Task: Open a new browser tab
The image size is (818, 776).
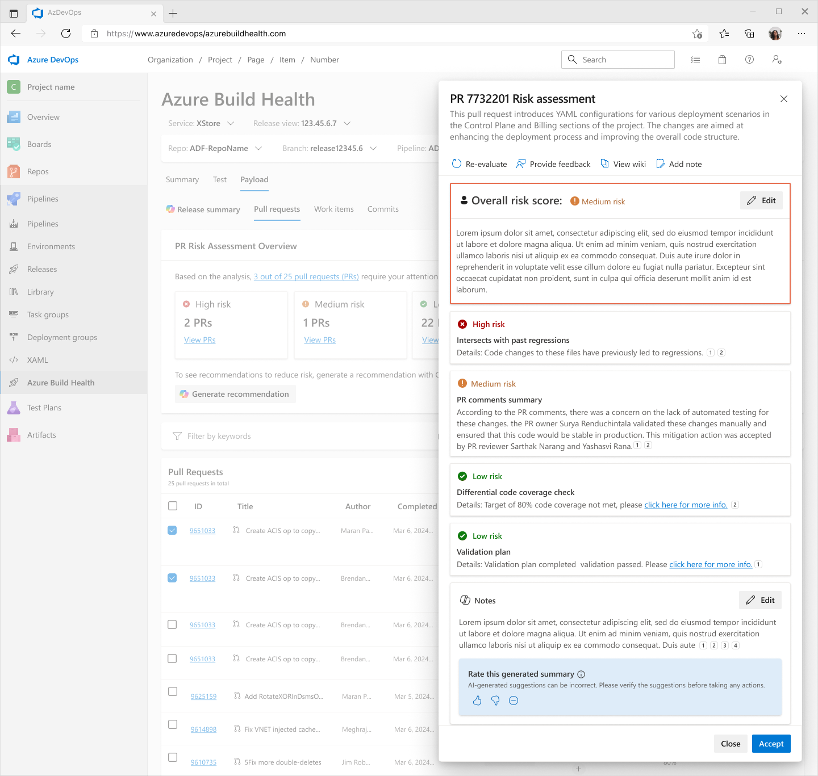Action: click(x=173, y=13)
